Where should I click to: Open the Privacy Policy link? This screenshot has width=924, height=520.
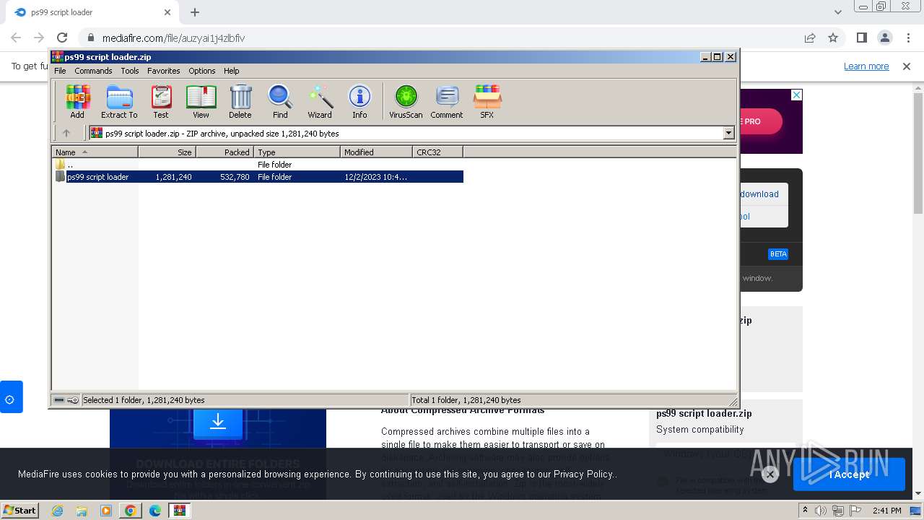(x=583, y=474)
